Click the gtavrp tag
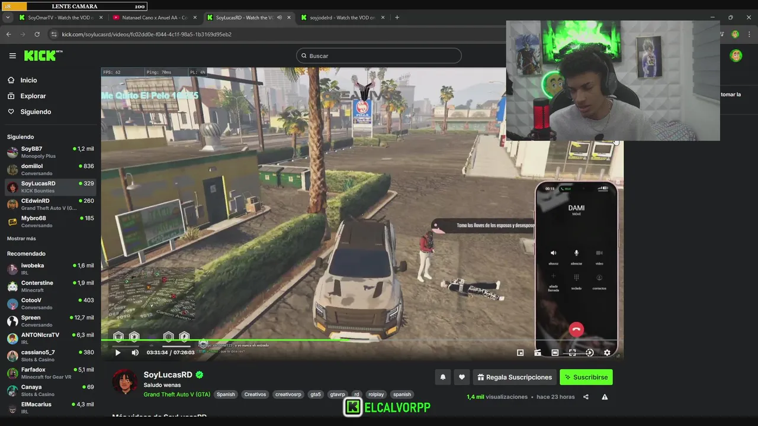 click(338, 394)
